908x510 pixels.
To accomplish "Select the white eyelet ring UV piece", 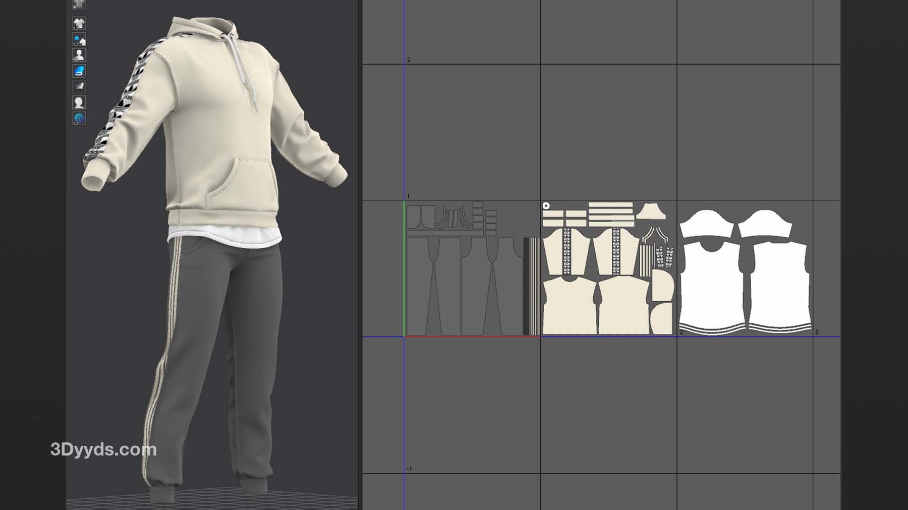I will [x=546, y=206].
